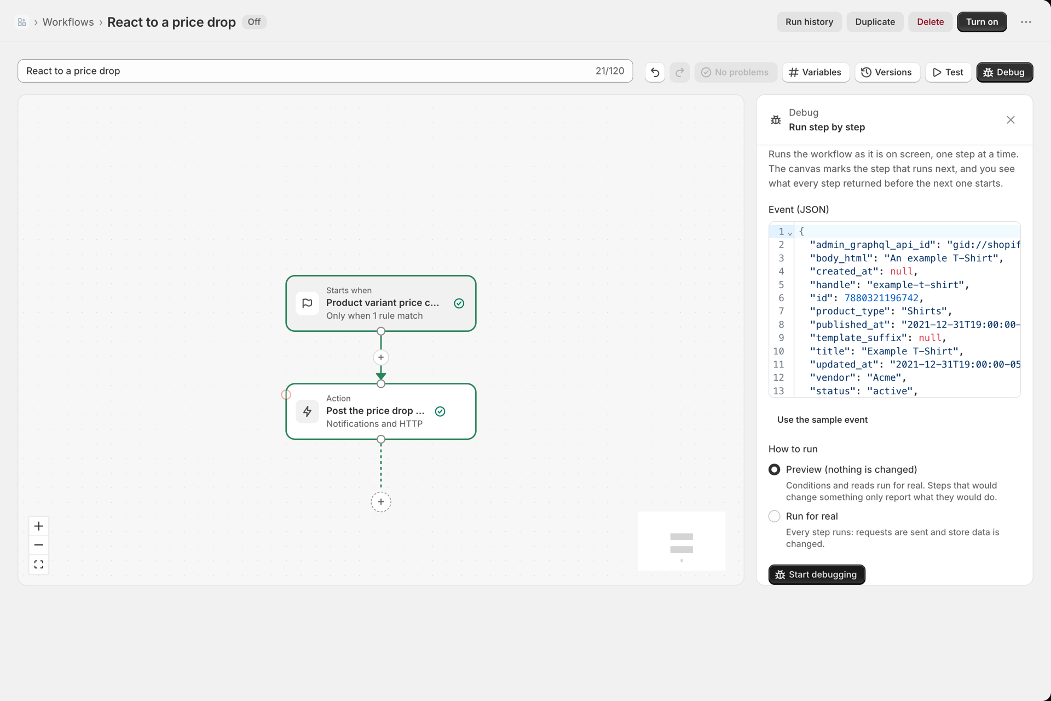
Task: Zoom out of the canvas
Action: pos(39,545)
